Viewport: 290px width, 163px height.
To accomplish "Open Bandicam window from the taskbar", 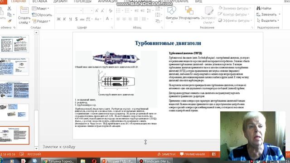I will 155,161.
